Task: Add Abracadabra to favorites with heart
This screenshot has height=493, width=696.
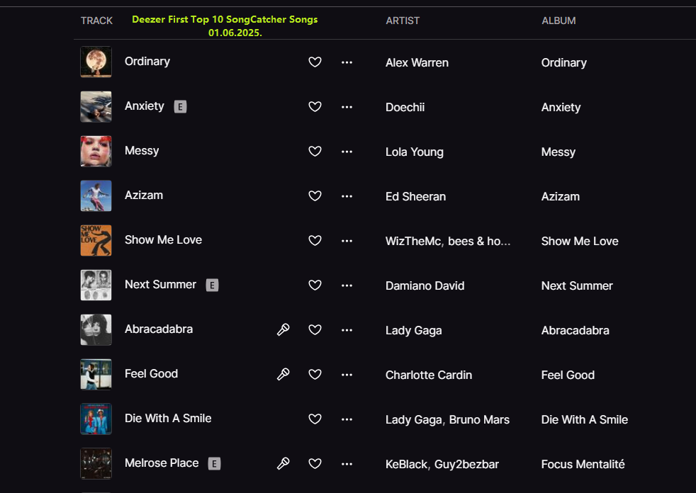Action: click(315, 329)
